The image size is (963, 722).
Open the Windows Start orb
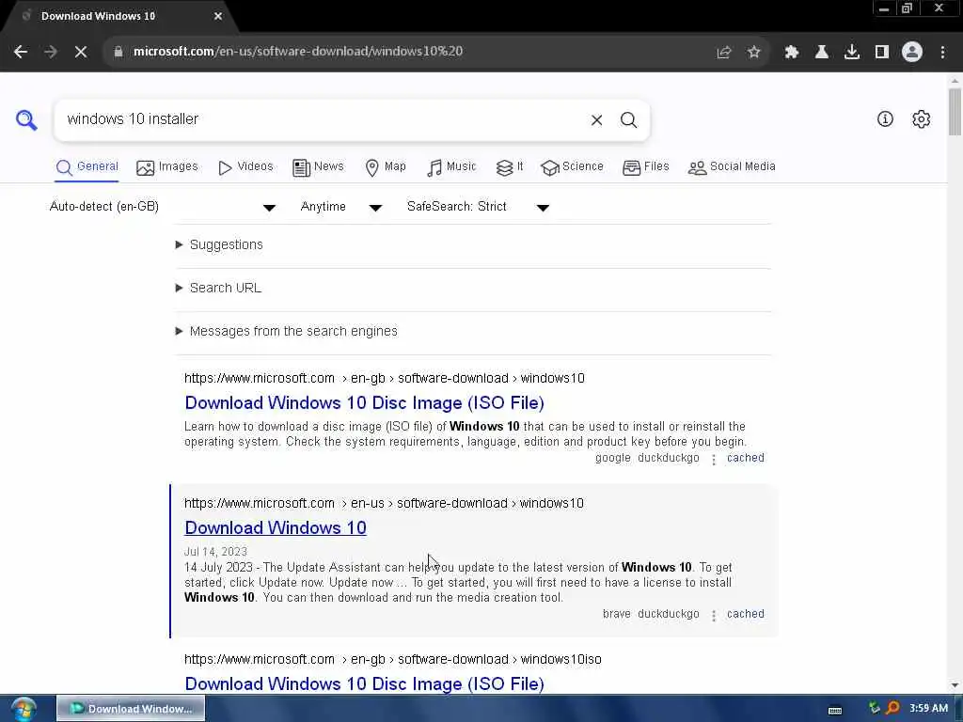tap(24, 709)
